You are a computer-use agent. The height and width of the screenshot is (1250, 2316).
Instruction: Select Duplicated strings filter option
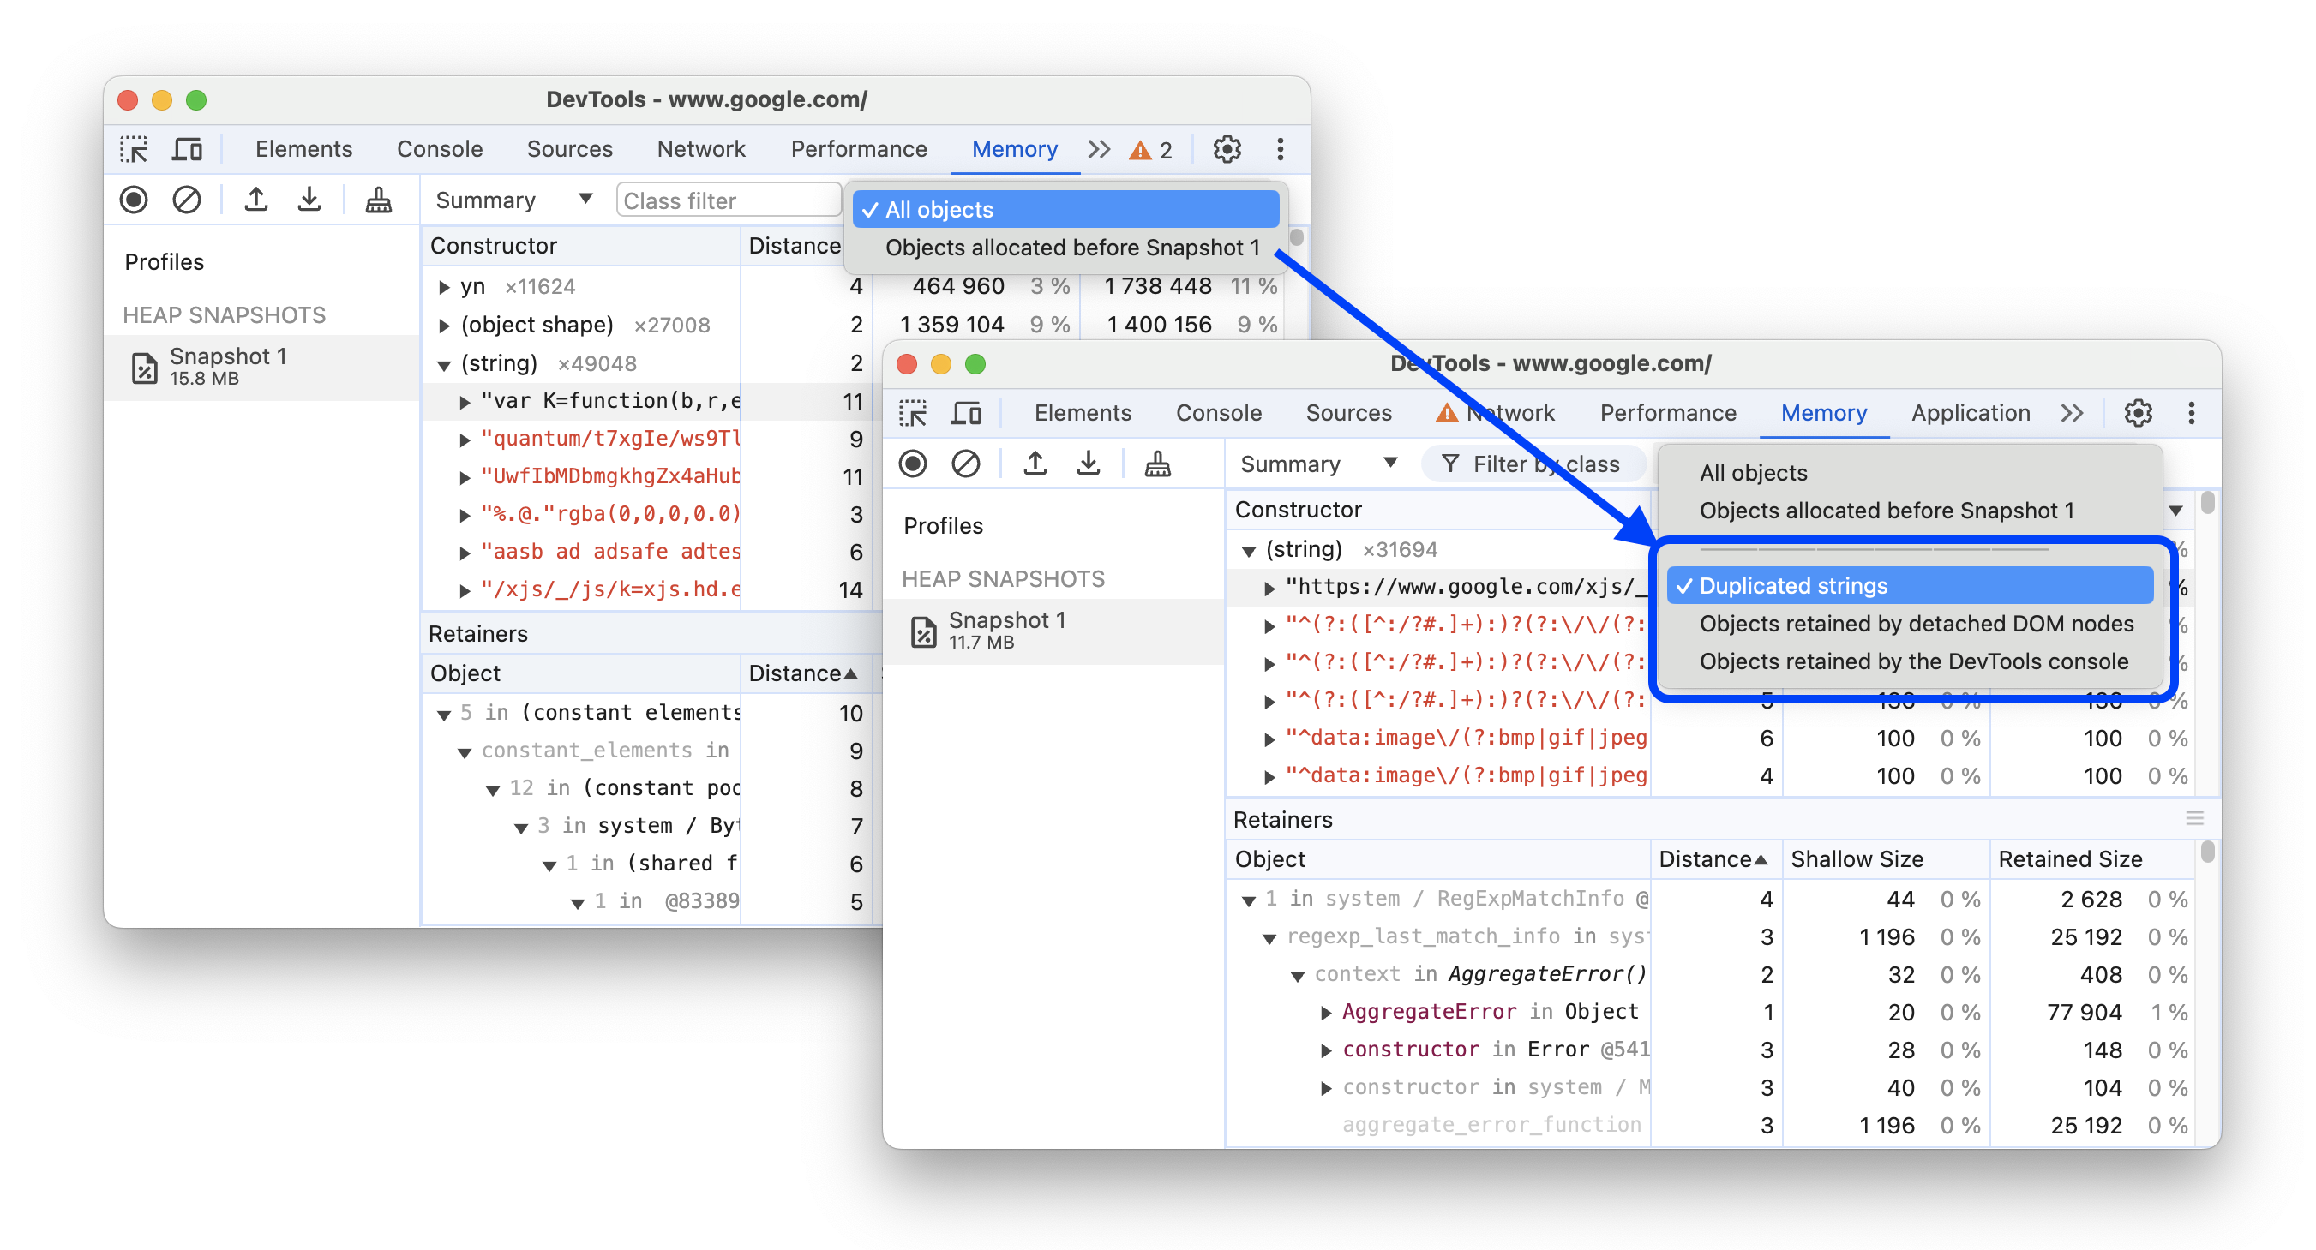click(1792, 585)
